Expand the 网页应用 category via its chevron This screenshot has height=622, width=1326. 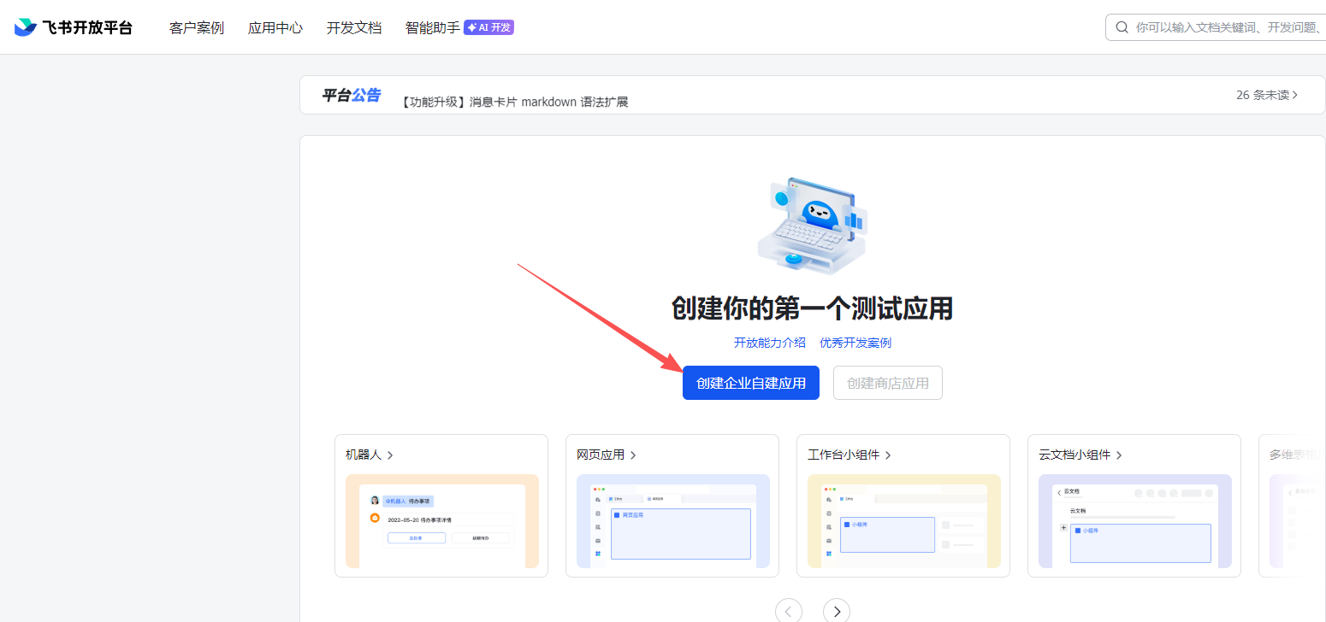click(633, 455)
